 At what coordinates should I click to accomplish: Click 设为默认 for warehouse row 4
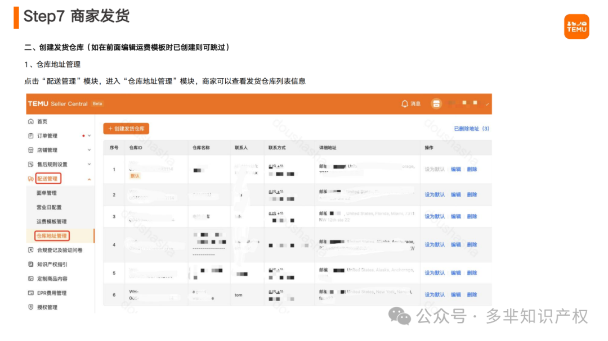[435, 244]
